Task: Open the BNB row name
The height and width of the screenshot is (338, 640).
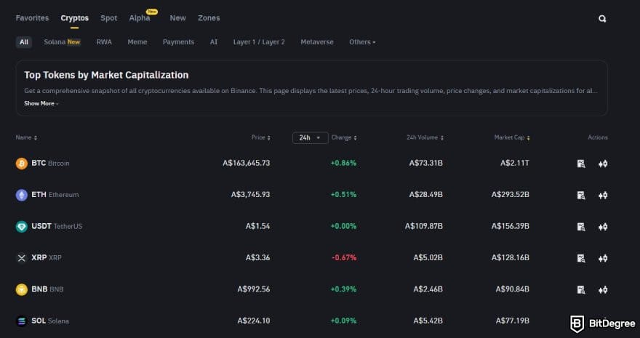Action: click(47, 289)
